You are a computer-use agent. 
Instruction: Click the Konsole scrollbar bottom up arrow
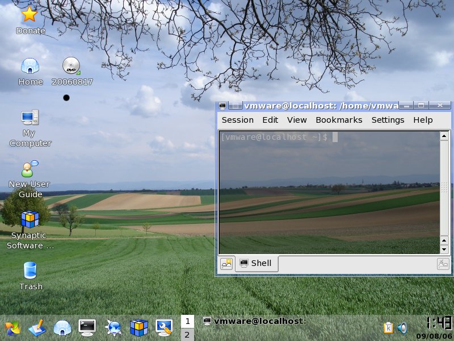[x=444, y=240]
